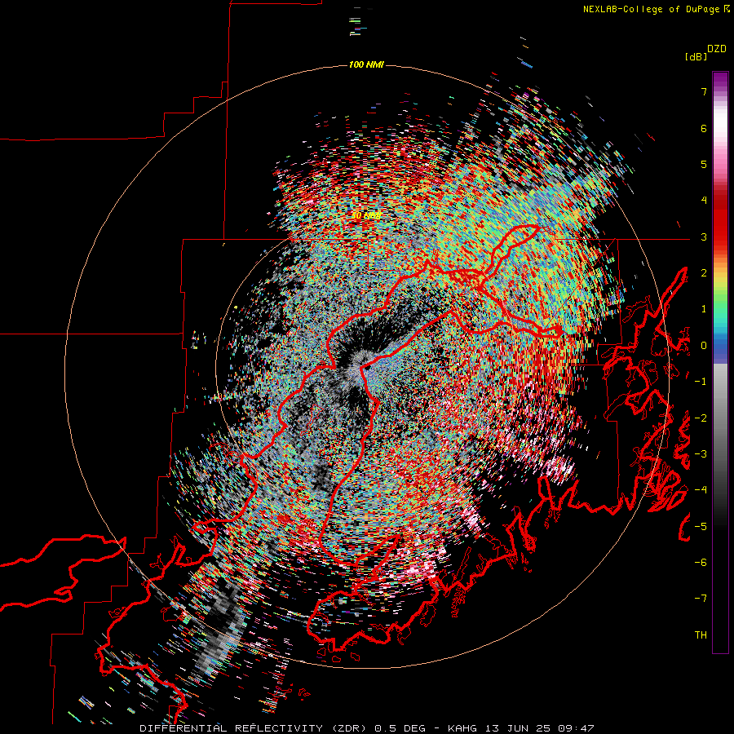This screenshot has width=734, height=734.
Task: Click the 1 value on color scale
Action: click(x=704, y=309)
